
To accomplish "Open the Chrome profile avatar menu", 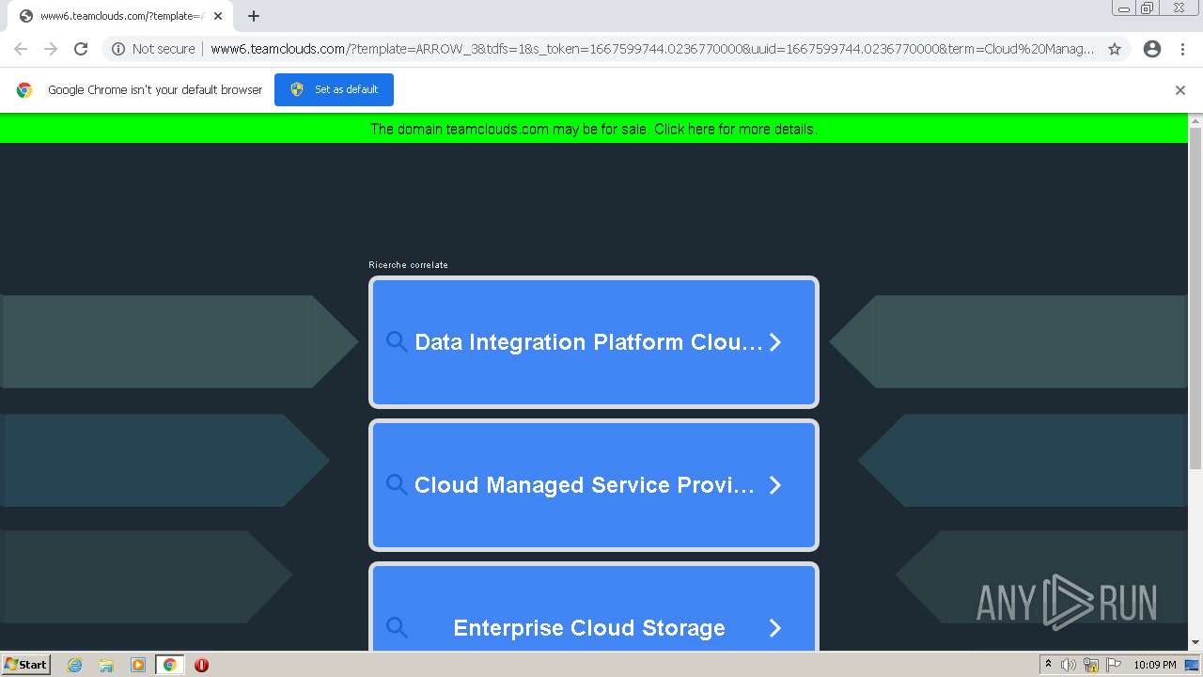I will (1152, 49).
